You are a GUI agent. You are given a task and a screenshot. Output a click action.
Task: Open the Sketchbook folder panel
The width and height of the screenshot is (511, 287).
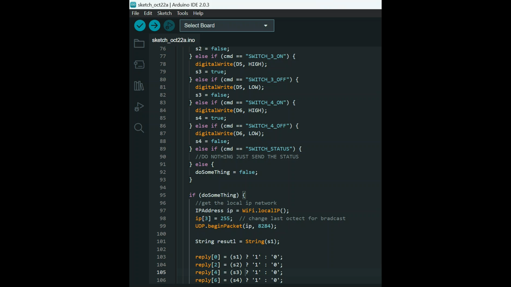pos(139,43)
